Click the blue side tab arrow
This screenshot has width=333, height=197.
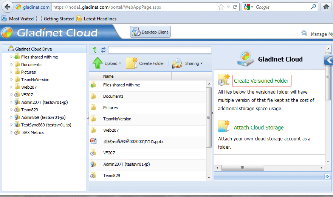tap(329, 60)
